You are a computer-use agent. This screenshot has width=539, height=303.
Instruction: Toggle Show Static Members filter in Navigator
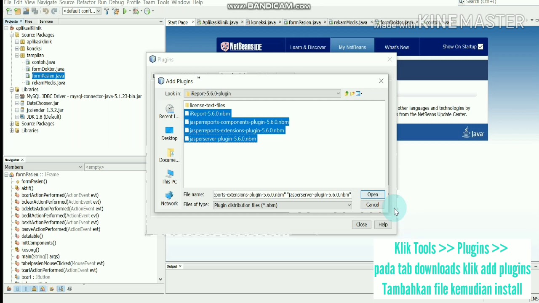point(26,289)
